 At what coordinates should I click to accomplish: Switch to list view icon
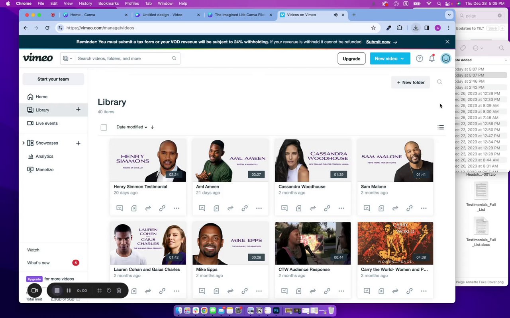tap(441, 127)
